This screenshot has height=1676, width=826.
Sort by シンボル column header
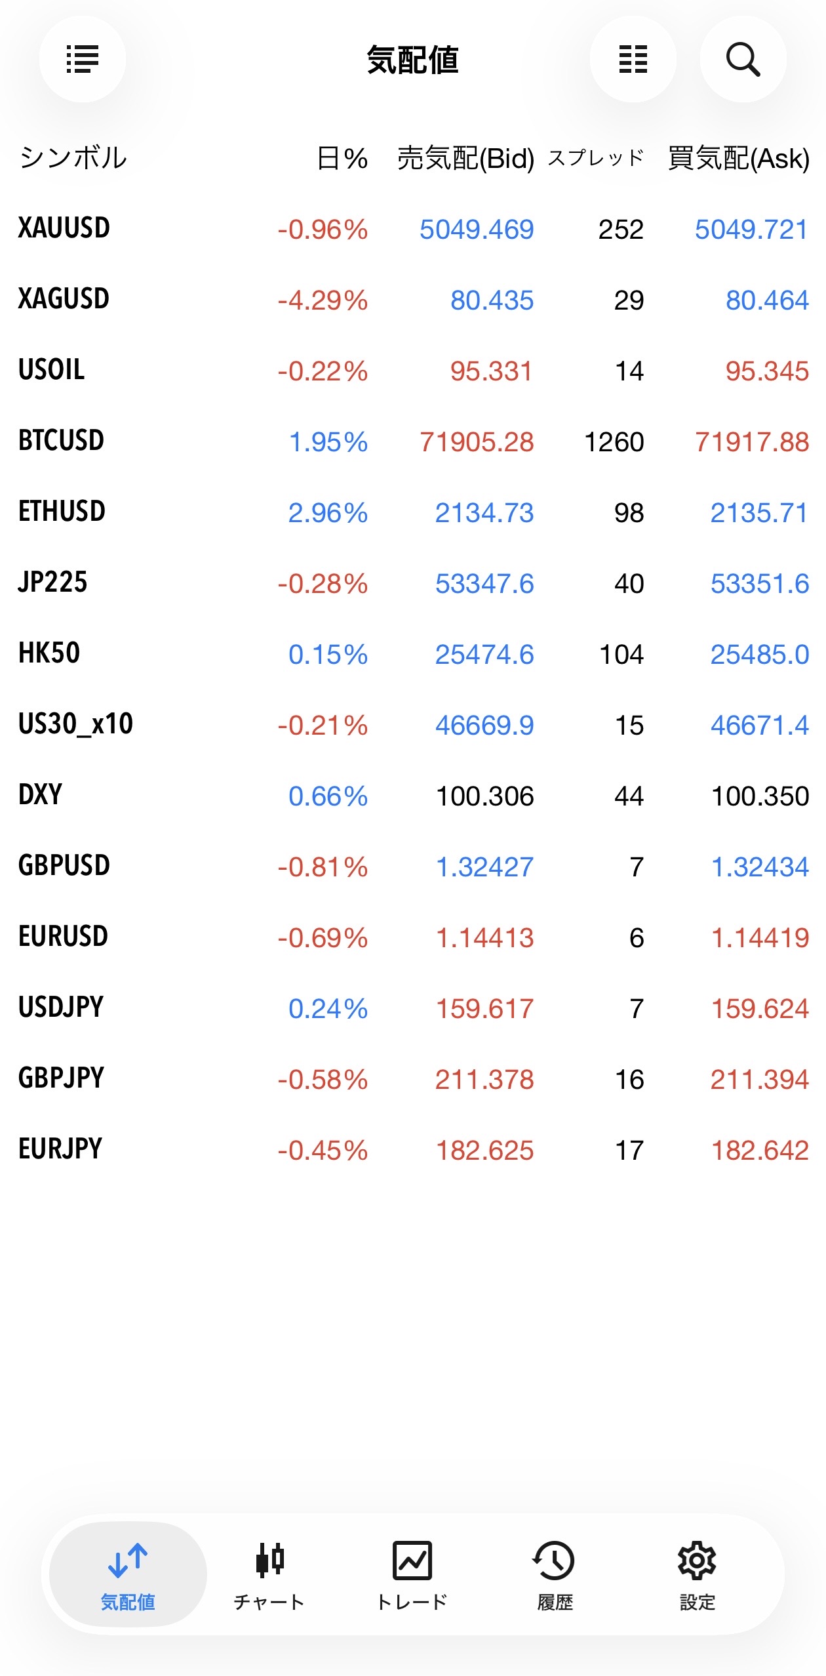coord(73,158)
